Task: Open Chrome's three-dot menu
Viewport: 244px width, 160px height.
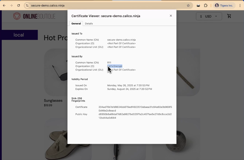Action: [240, 5]
